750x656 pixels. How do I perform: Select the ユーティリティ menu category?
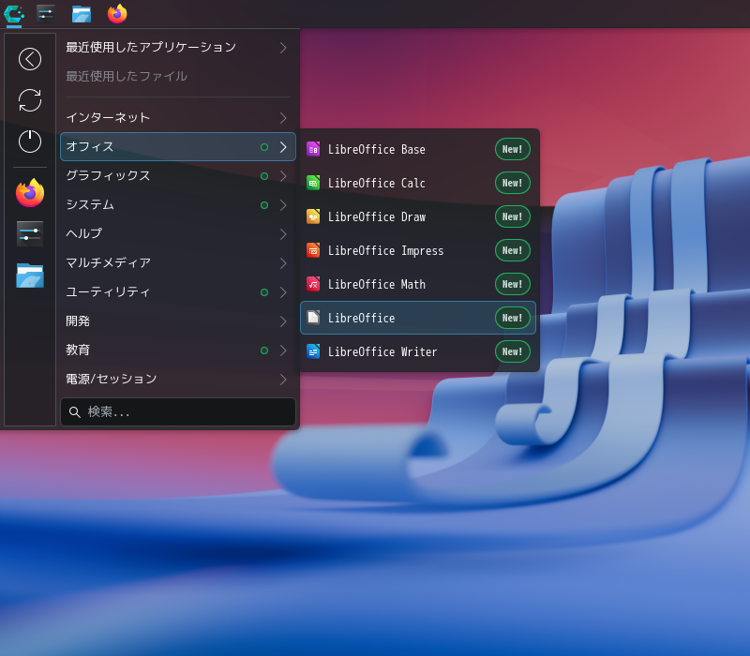[178, 292]
